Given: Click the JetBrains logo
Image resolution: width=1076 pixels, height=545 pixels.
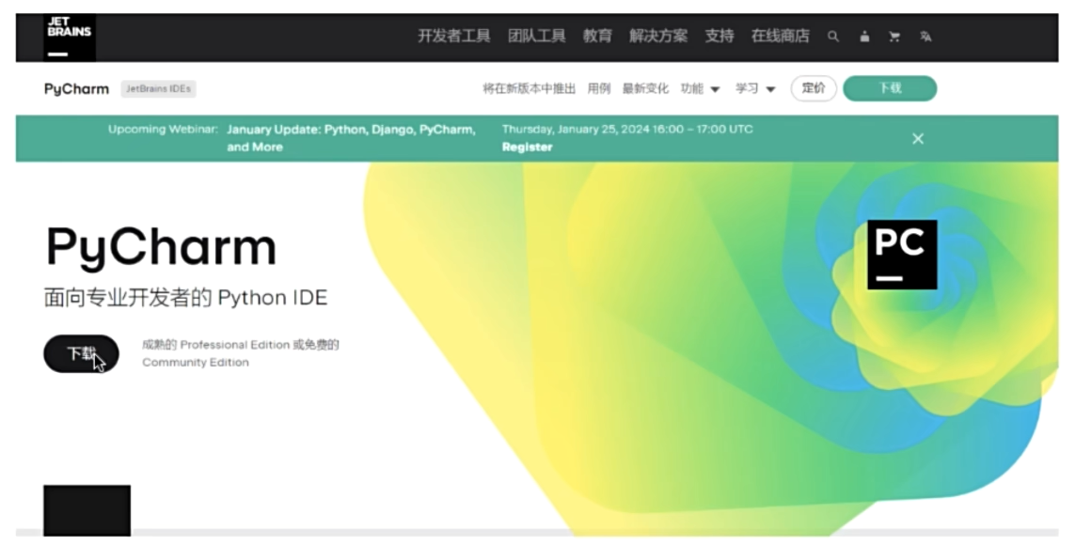Looking at the screenshot, I should coord(70,38).
